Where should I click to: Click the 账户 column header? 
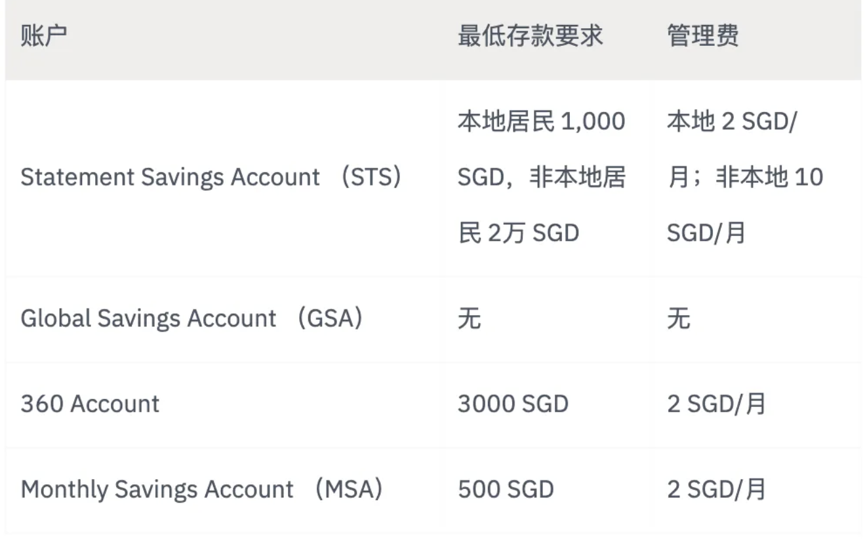pyautogui.click(x=43, y=36)
